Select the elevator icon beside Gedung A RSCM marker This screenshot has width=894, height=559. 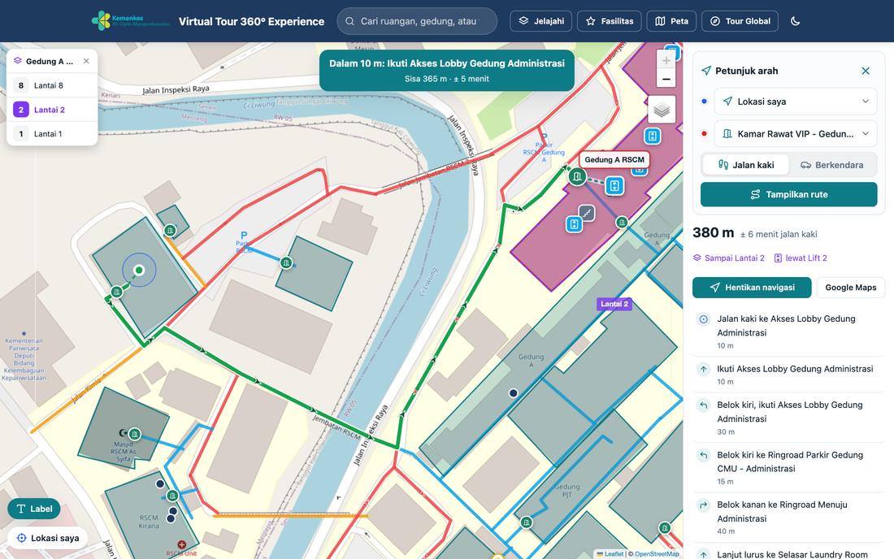pos(614,186)
